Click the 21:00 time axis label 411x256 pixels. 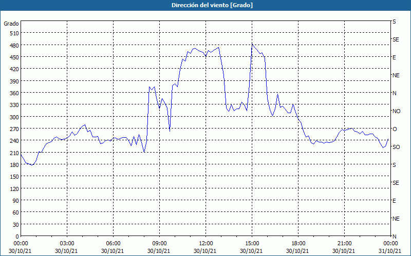344,244
